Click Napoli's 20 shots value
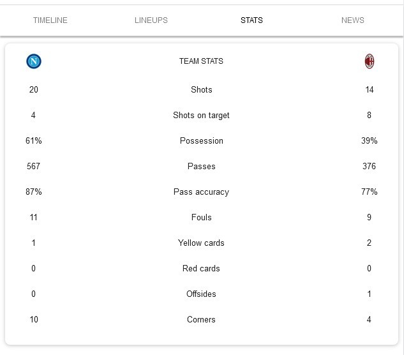Image resolution: width=404 pixels, height=355 pixels. (x=34, y=90)
